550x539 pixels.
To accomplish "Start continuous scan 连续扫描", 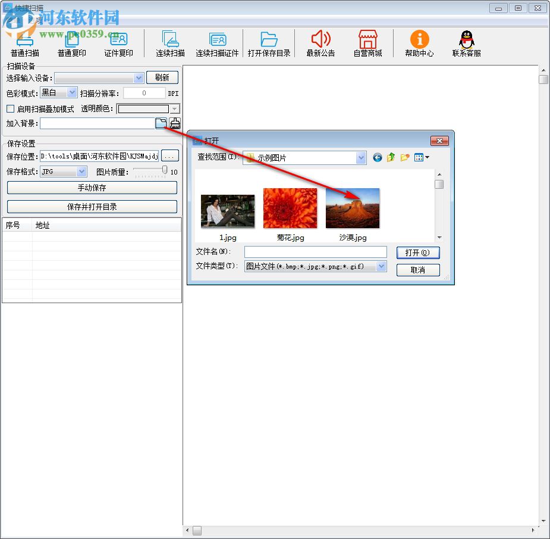I will click(x=170, y=44).
